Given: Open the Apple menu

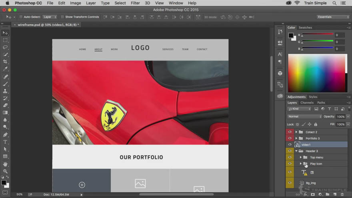Looking at the screenshot, I should tap(8, 3).
